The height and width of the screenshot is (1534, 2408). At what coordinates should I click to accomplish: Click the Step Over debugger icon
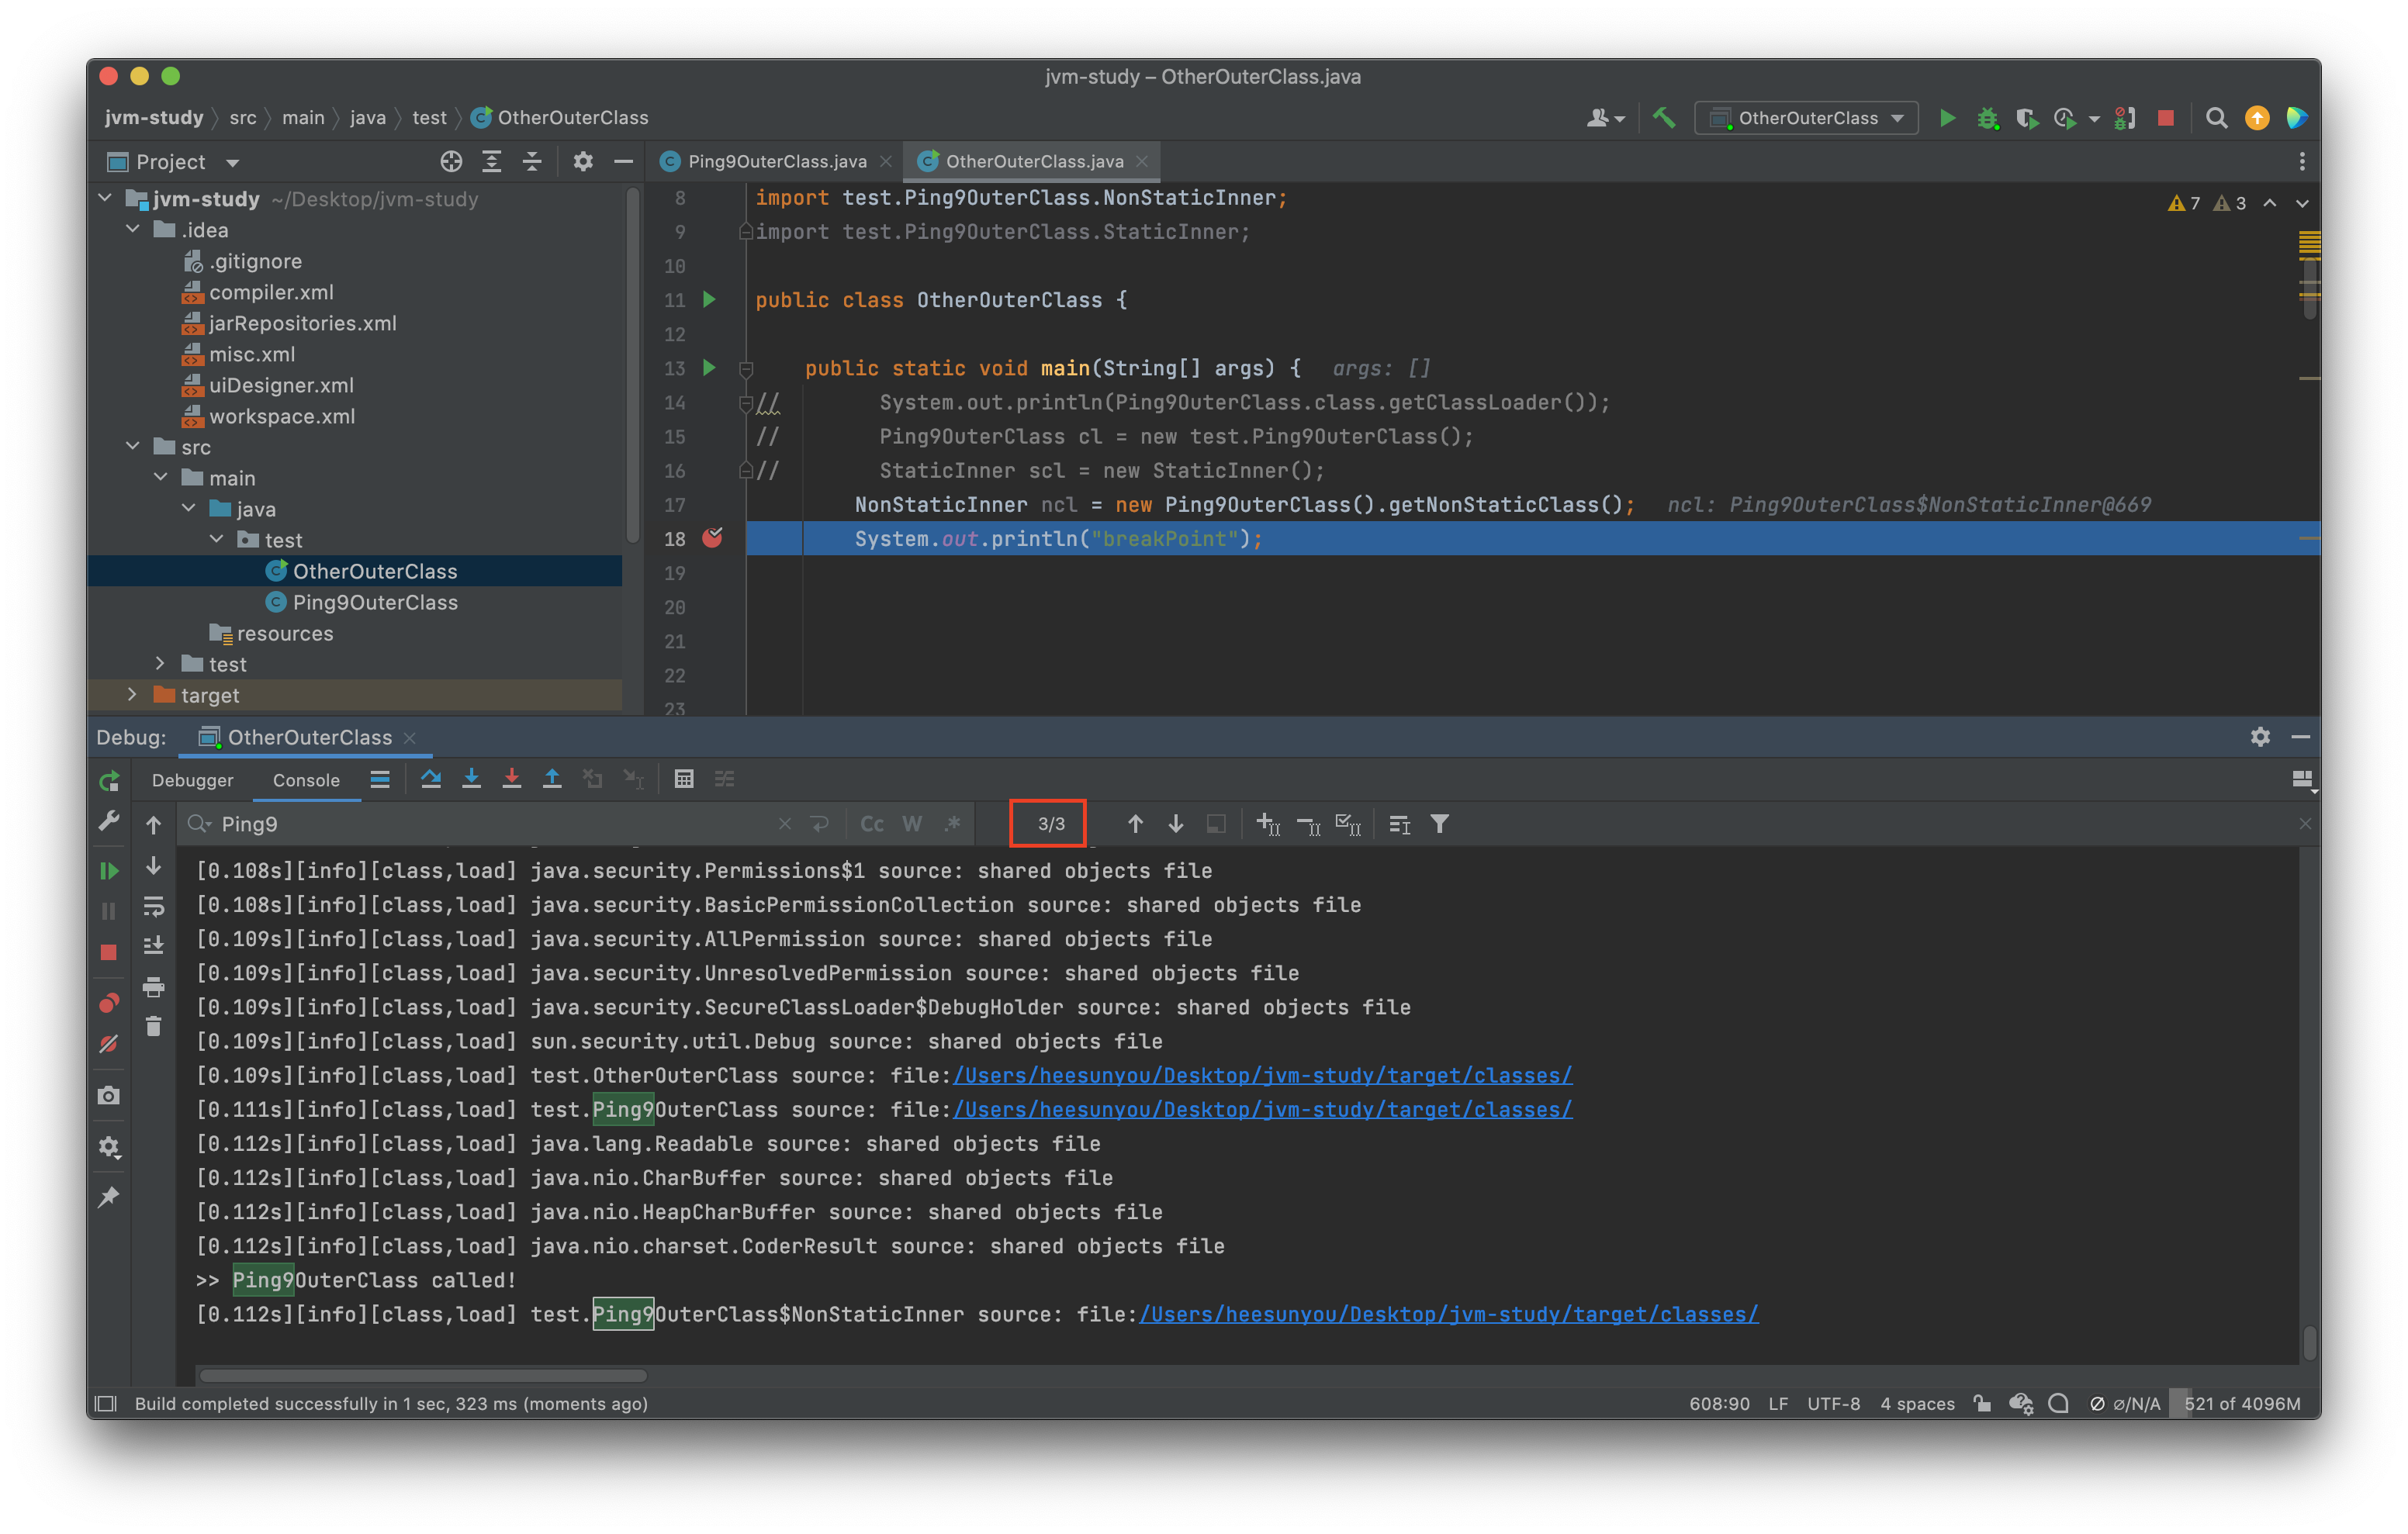tap(431, 779)
